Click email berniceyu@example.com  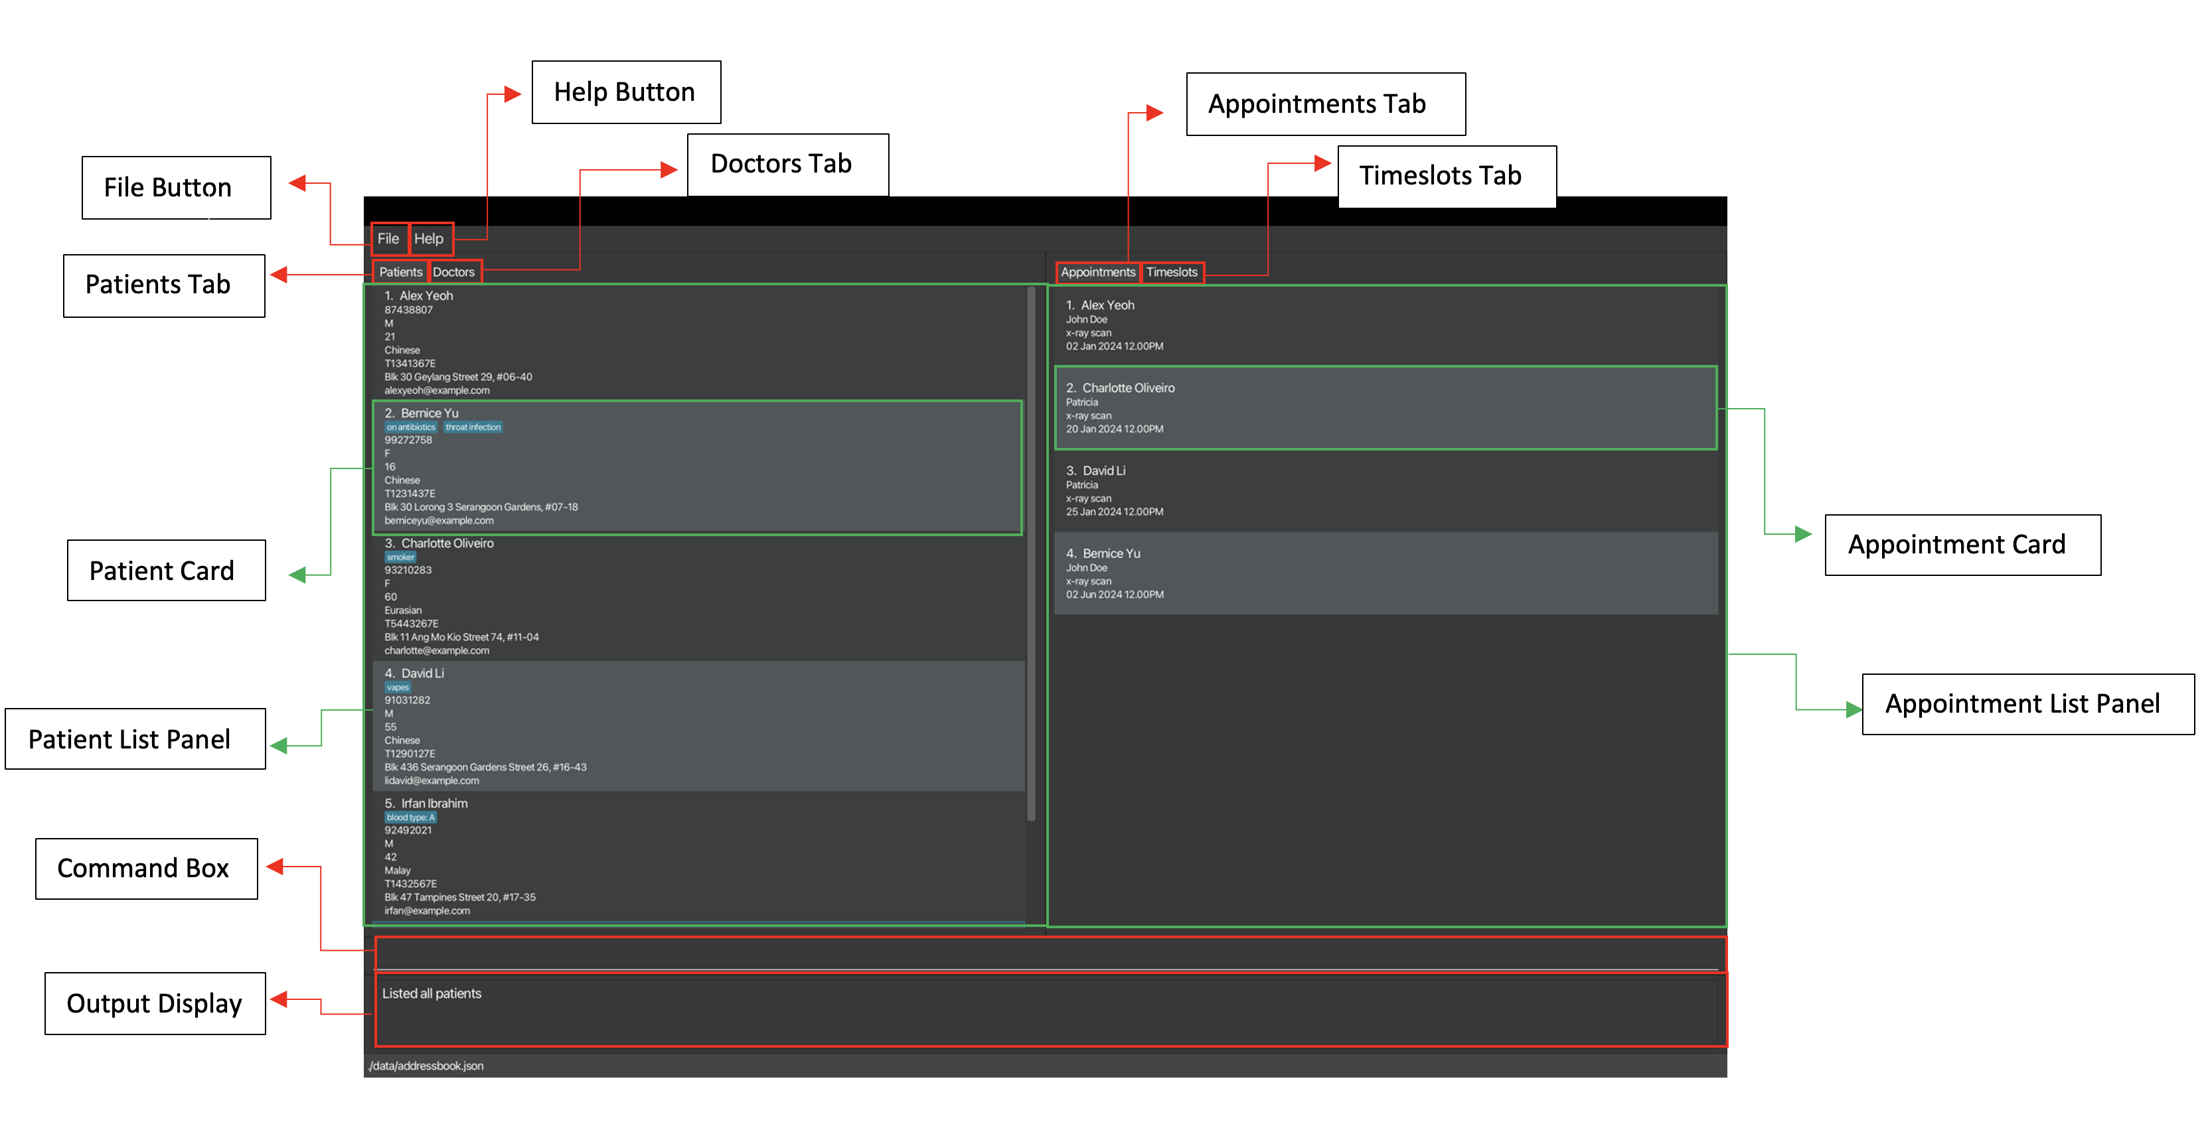(439, 521)
